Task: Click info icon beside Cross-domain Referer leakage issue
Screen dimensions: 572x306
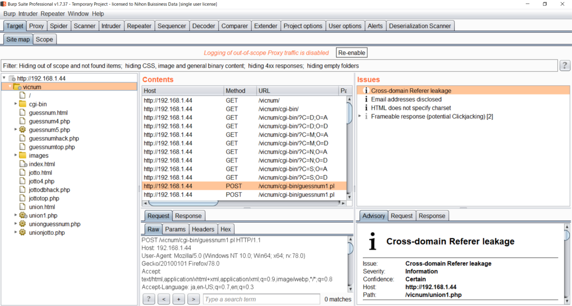Action: [366, 91]
